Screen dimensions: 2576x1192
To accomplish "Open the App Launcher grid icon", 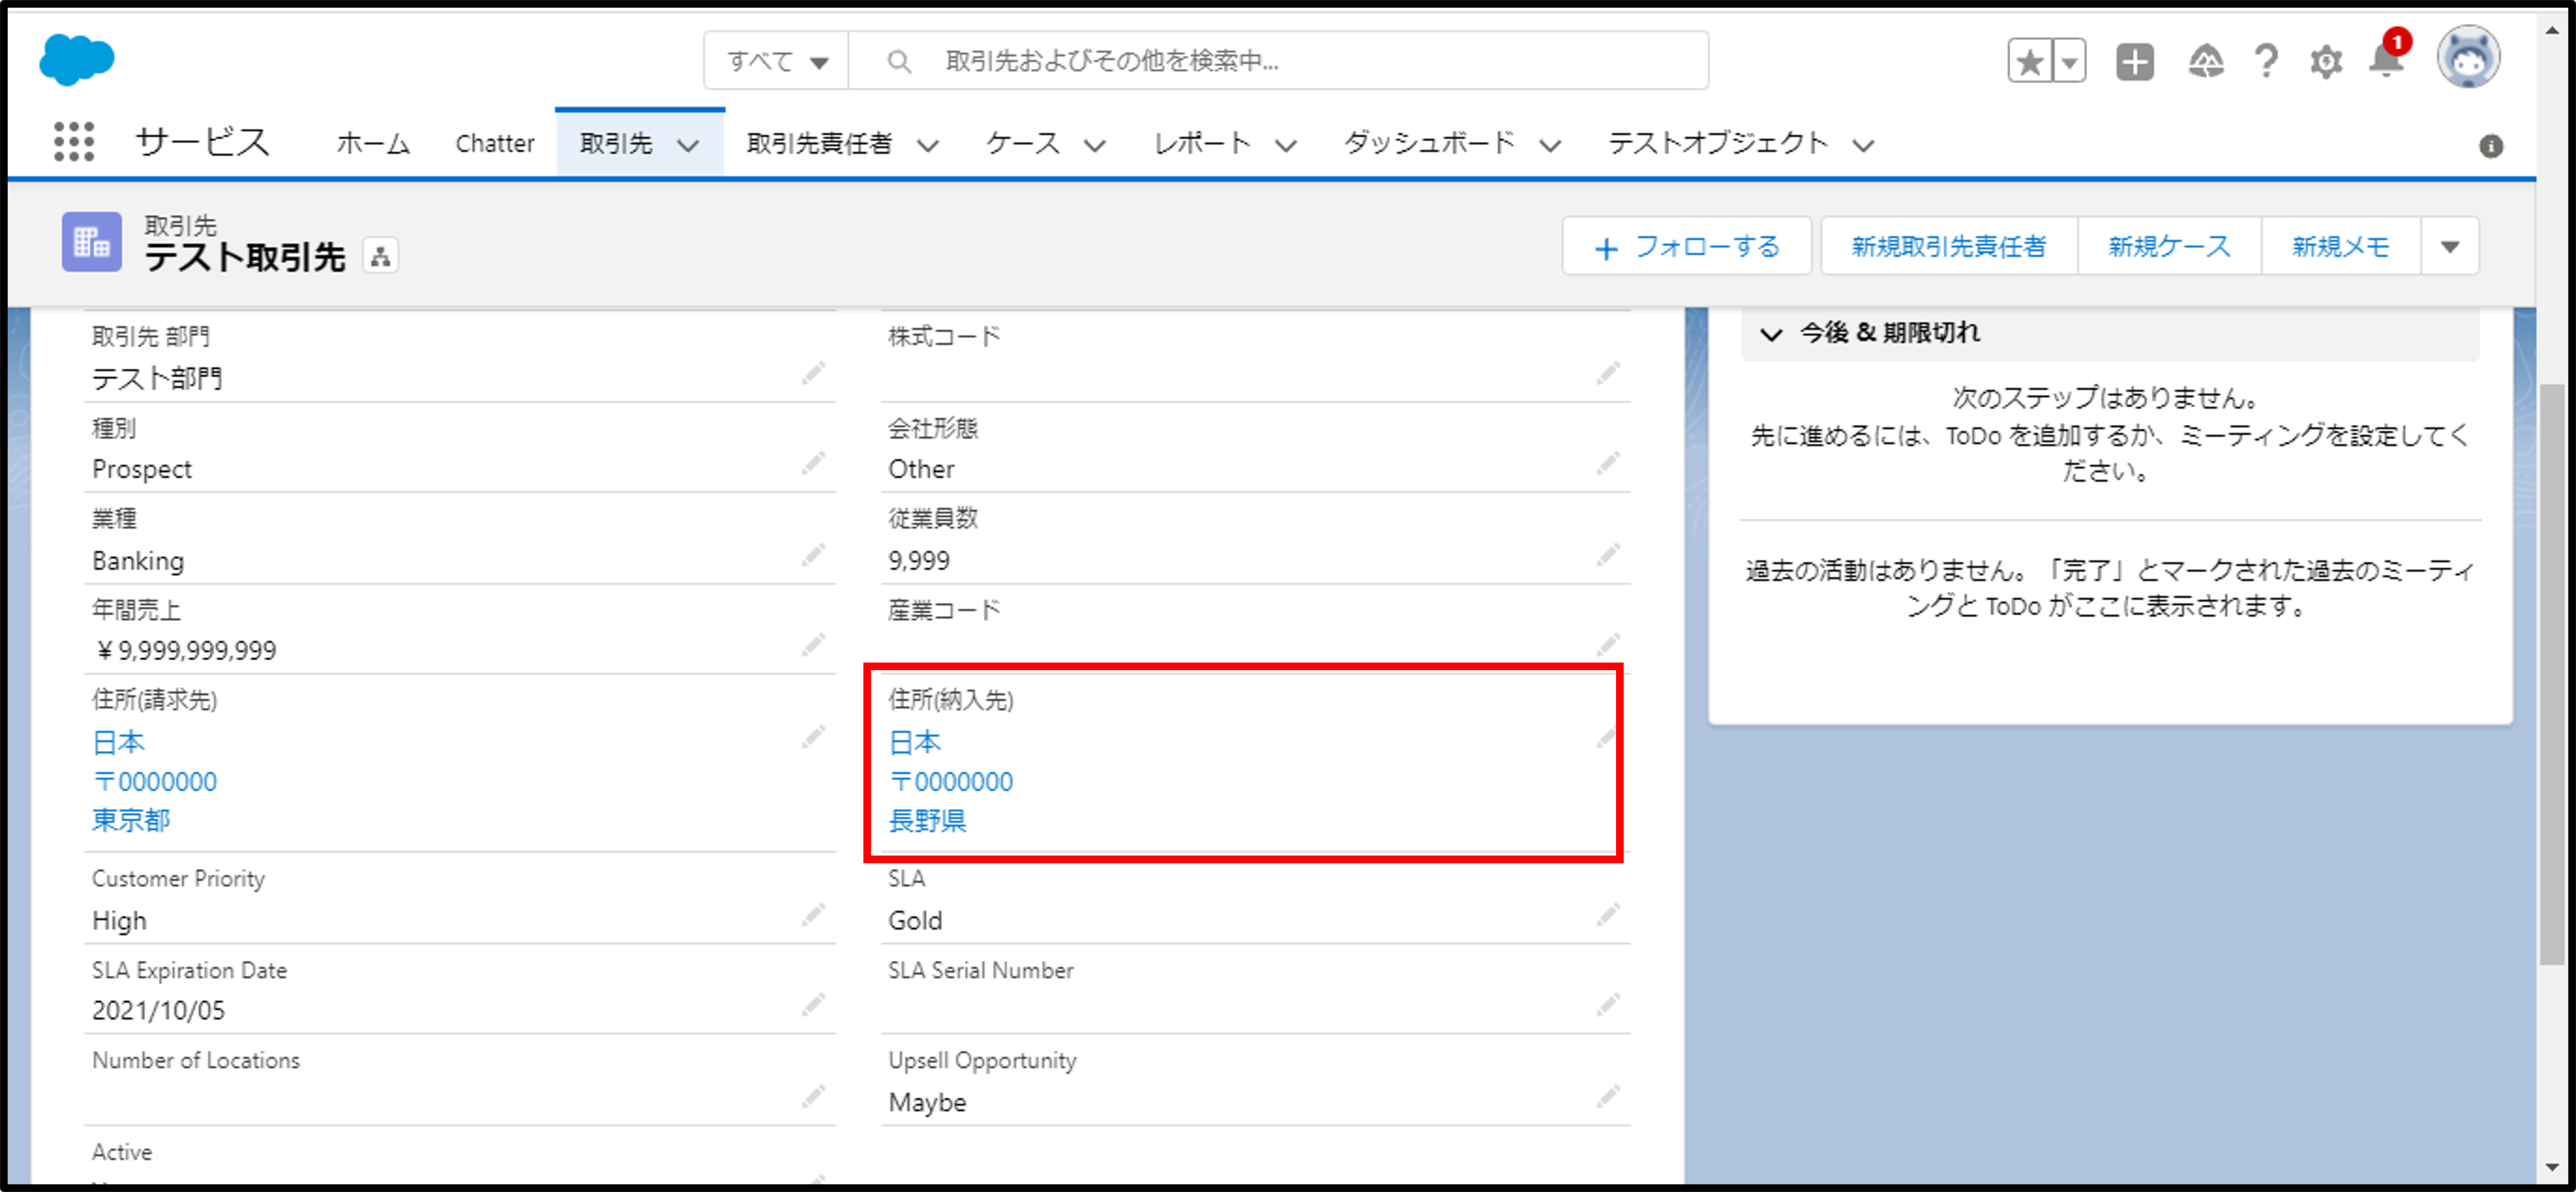I will pyautogui.click(x=73, y=142).
